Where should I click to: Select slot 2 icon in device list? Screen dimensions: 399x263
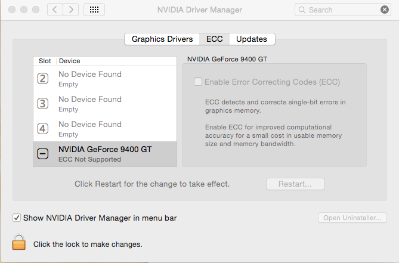click(x=42, y=79)
